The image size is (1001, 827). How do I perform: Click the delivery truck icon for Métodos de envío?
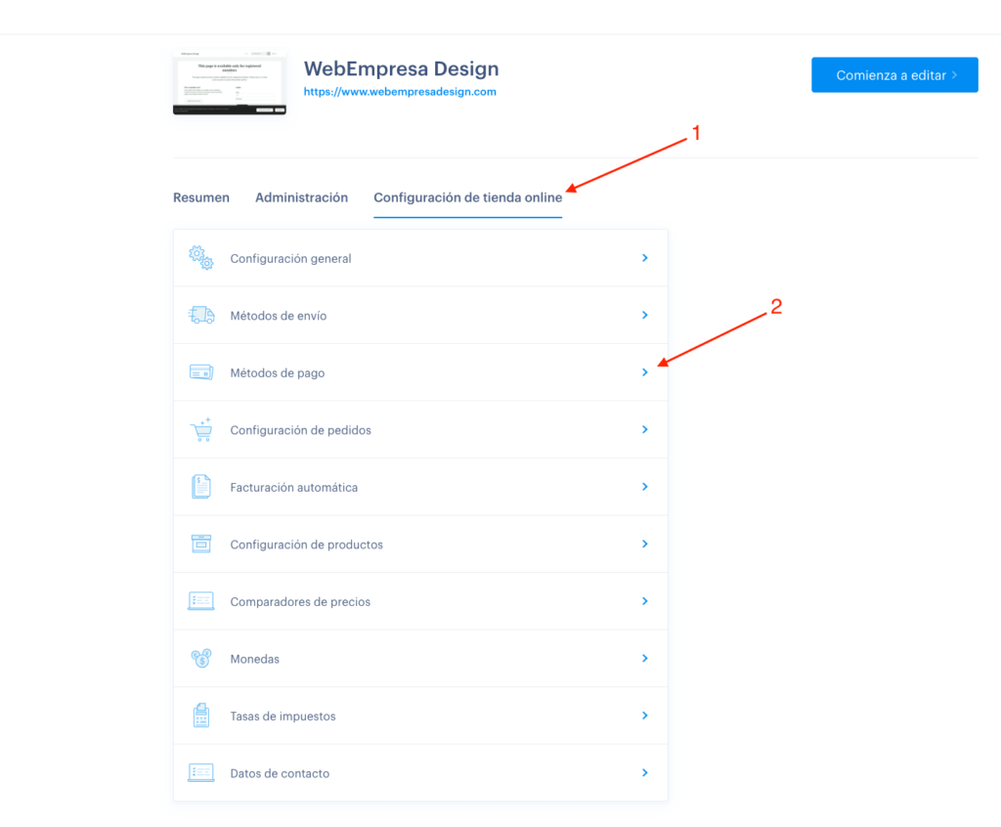click(201, 315)
